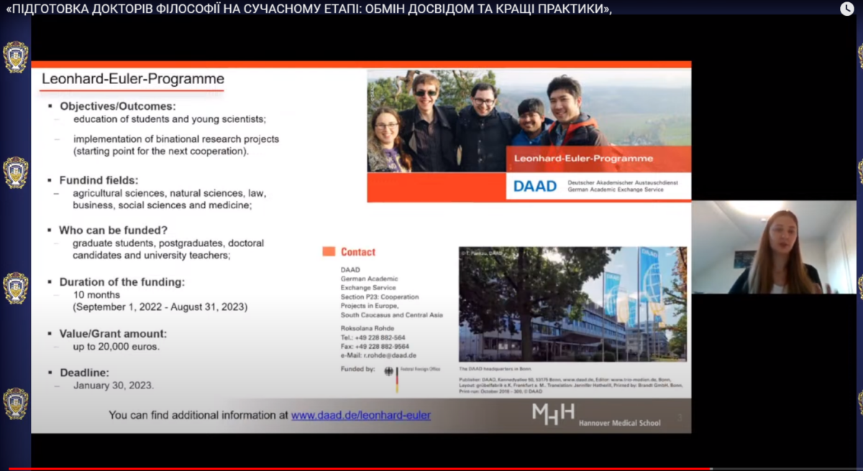Click second emblem from top on left border
This screenshot has height=471, width=863.
coord(16,172)
